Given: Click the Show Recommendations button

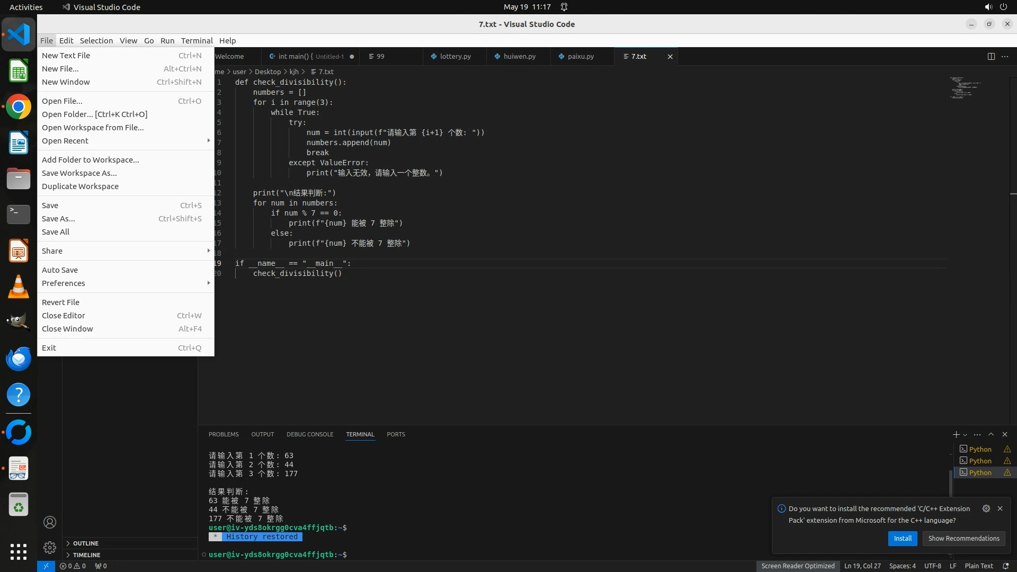Looking at the screenshot, I should click(x=964, y=538).
